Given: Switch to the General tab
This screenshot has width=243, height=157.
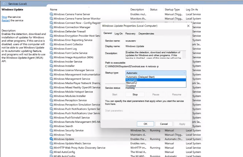Looking at the screenshot, I should pyautogui.click(x=108, y=33).
